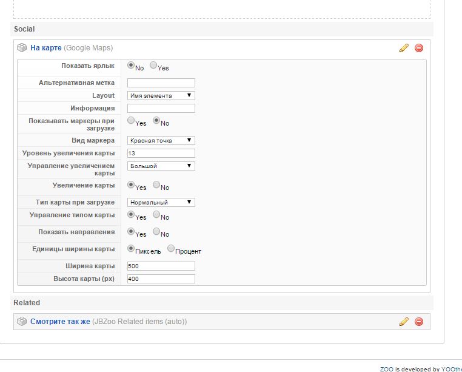Open the ZOO link in footer

coord(386,369)
